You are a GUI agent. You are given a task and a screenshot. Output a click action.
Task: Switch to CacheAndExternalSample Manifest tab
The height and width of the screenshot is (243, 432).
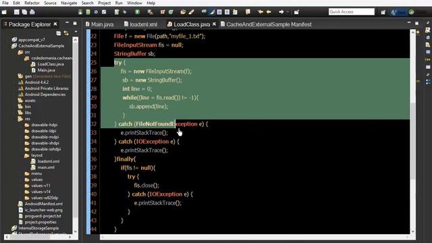(266, 24)
